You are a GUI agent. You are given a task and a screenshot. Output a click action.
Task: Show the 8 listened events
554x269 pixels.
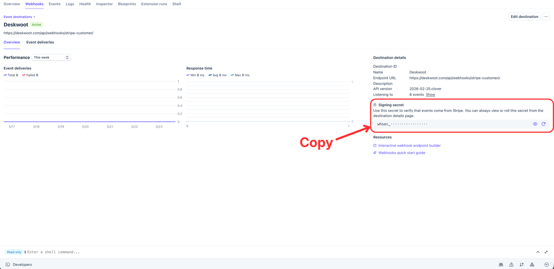click(430, 95)
